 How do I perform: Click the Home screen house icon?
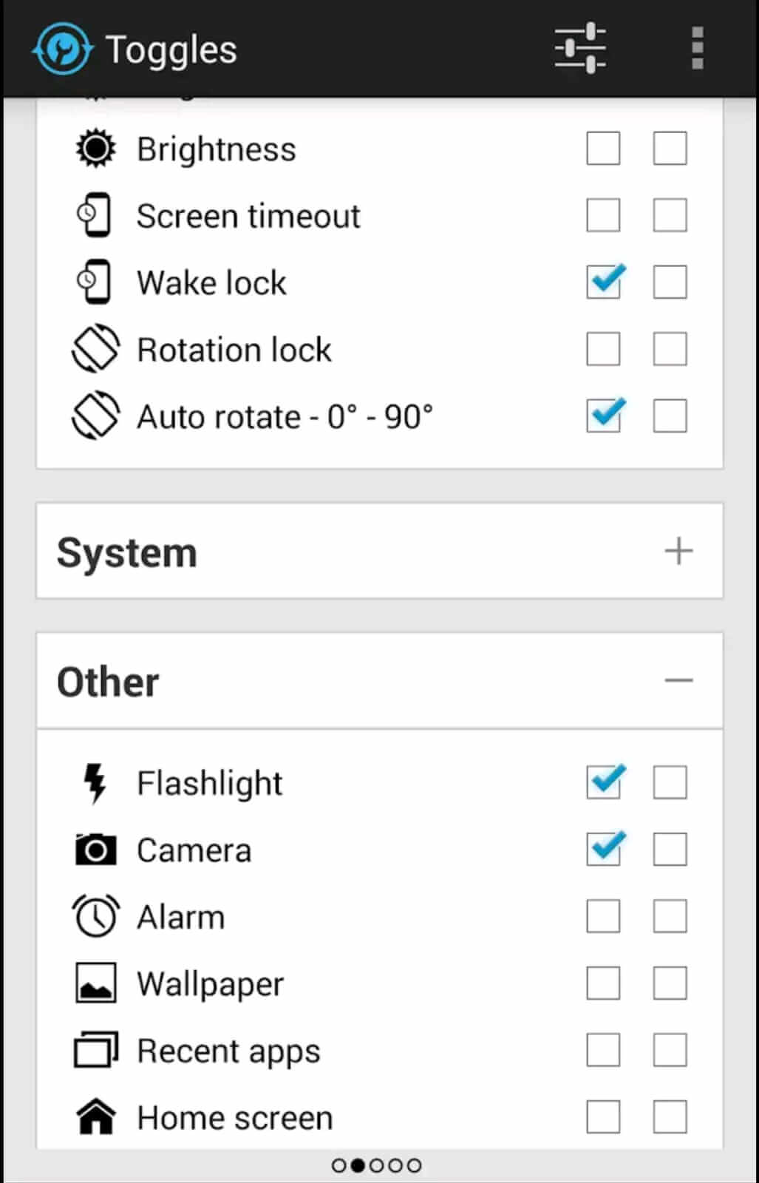tap(94, 1117)
